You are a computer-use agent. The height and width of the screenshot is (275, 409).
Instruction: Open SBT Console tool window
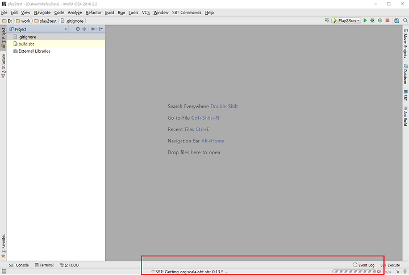coord(19,265)
